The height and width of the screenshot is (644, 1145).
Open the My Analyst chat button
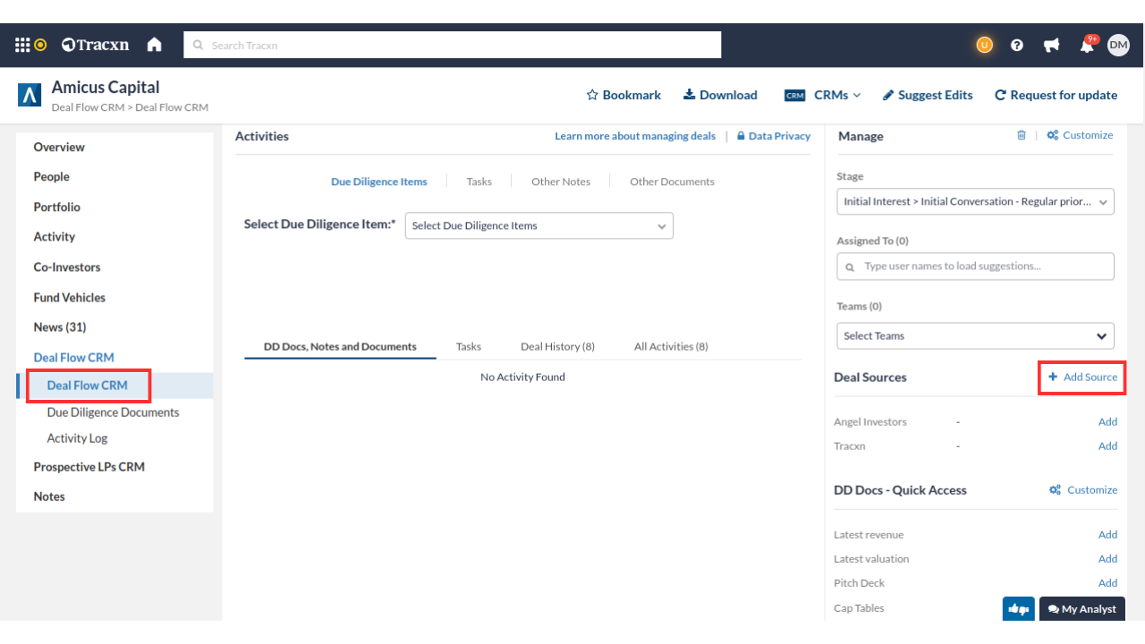1081,609
